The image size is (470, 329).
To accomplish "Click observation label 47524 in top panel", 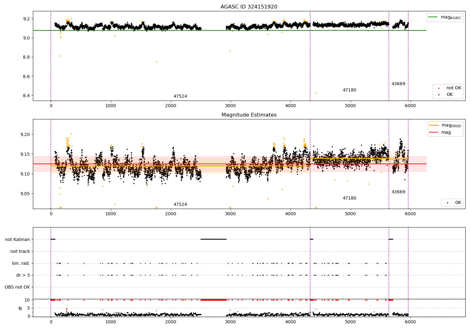I will pyautogui.click(x=180, y=97).
